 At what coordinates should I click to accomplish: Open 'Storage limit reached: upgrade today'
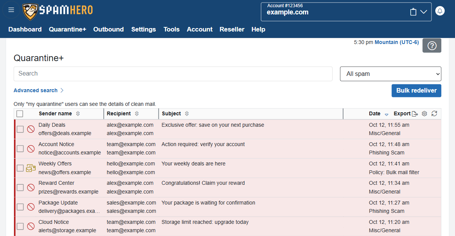[205, 222]
